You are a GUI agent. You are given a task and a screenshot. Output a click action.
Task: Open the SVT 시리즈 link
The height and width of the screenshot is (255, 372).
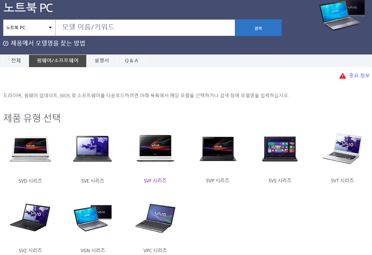point(342,180)
